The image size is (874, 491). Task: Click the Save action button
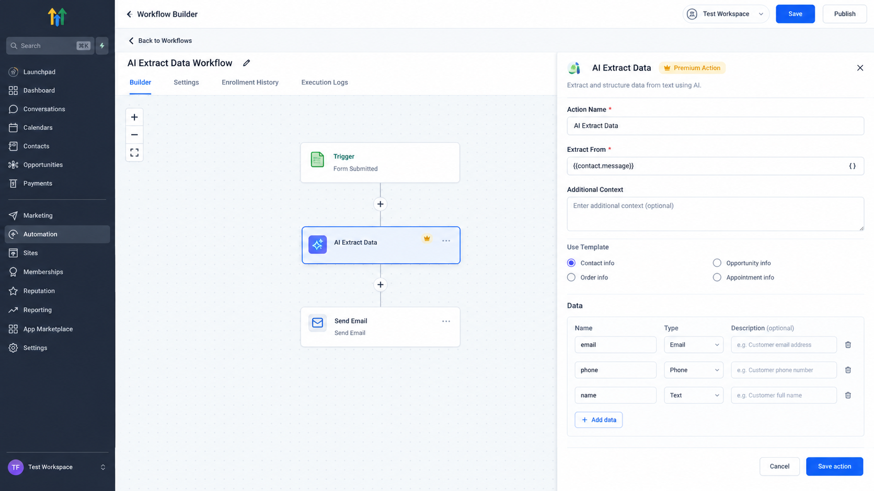(x=834, y=466)
